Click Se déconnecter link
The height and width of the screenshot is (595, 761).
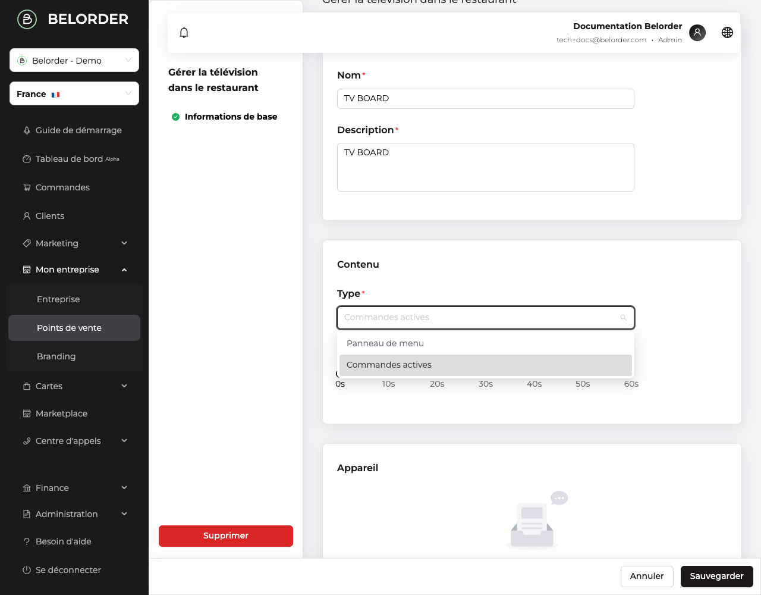pyautogui.click(x=68, y=570)
